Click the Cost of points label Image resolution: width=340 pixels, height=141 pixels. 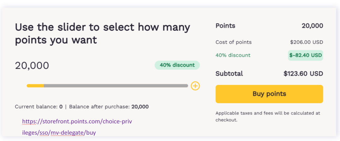233,42
